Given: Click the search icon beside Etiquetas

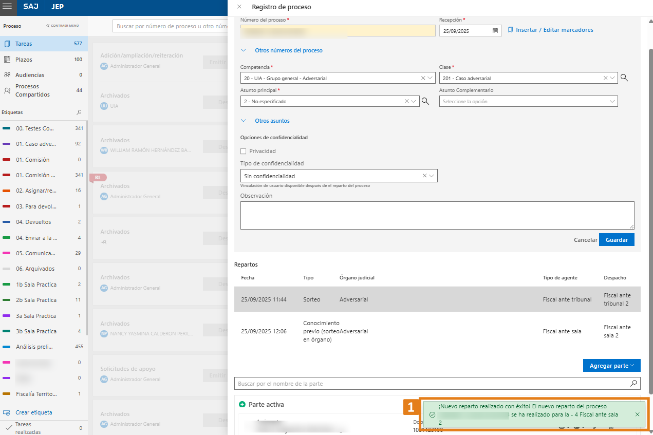Looking at the screenshot, I should click(79, 112).
